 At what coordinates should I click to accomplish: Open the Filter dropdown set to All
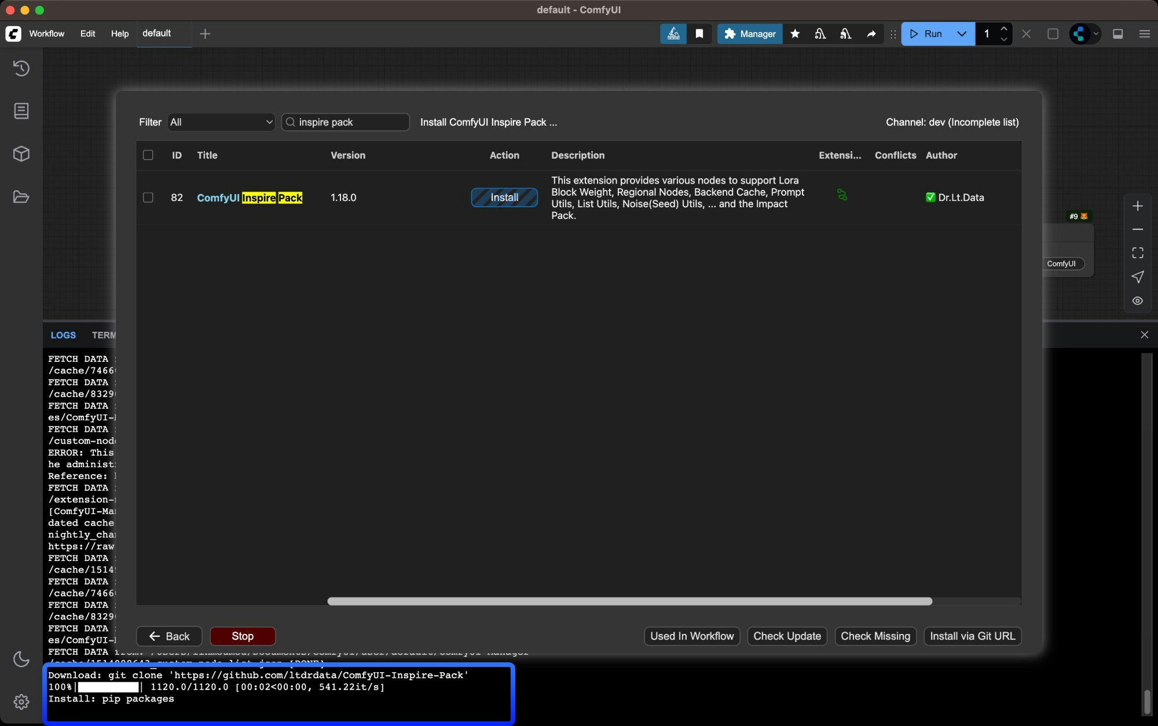(221, 122)
